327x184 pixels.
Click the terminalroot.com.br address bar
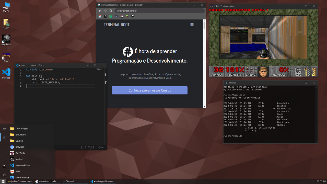click(x=159, y=11)
